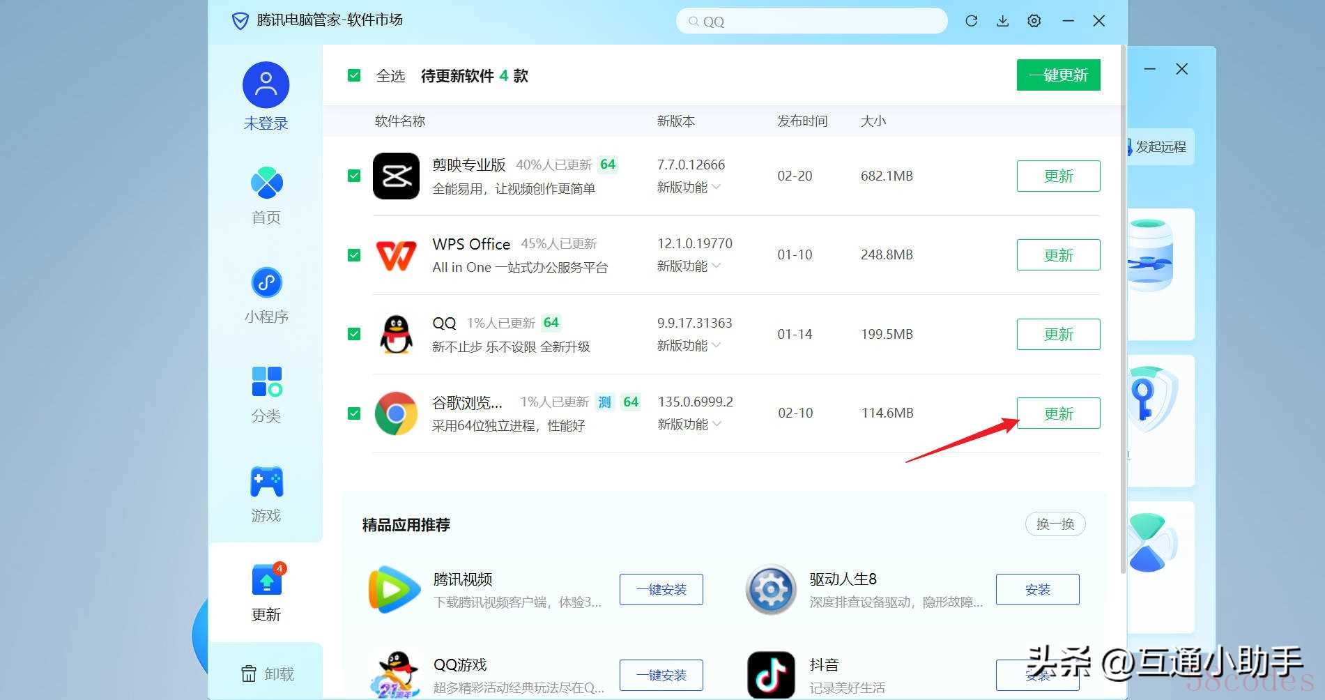Click 一键安装 for QQ游戏
Screen dimensions: 1325x700
[x=661, y=675]
